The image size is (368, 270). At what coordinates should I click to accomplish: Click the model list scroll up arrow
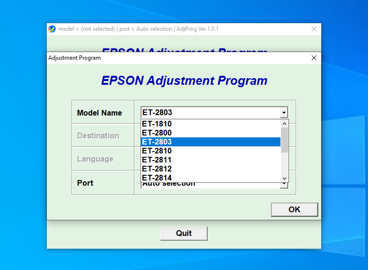[284, 124]
